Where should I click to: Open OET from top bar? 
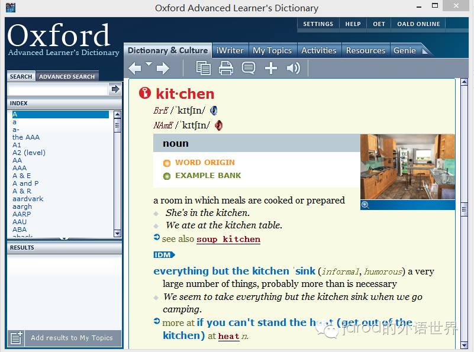pyautogui.click(x=379, y=24)
